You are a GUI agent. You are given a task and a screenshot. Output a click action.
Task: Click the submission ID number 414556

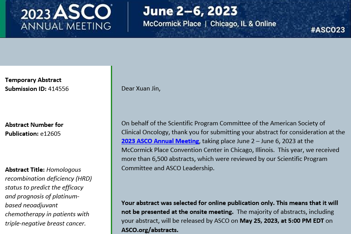(x=58, y=89)
